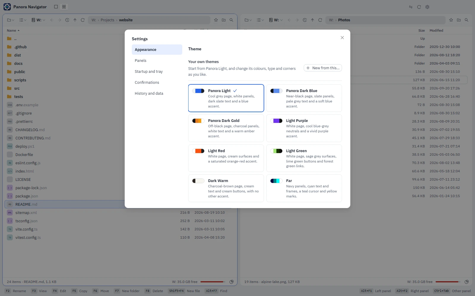Screen dimensions: 475x296
Task: Open the folder dropdown in left panel toolbar
Action: tap(11, 20)
